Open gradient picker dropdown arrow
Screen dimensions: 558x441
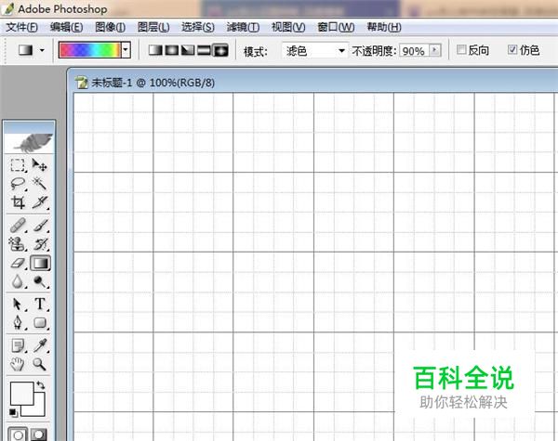pos(126,50)
